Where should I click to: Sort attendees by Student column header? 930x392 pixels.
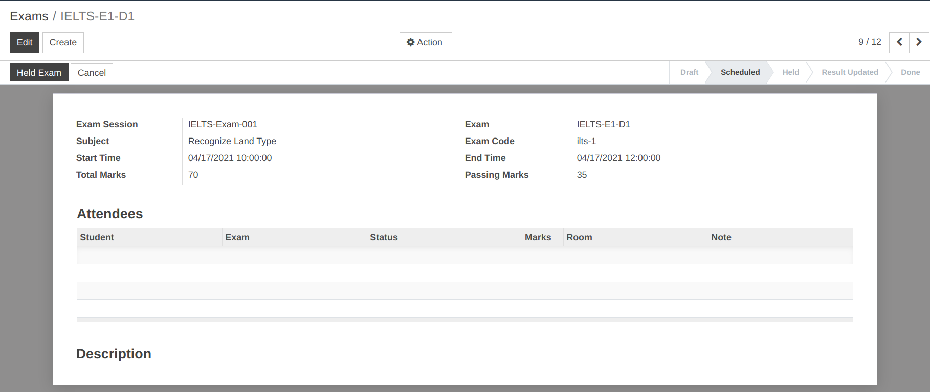pos(149,237)
